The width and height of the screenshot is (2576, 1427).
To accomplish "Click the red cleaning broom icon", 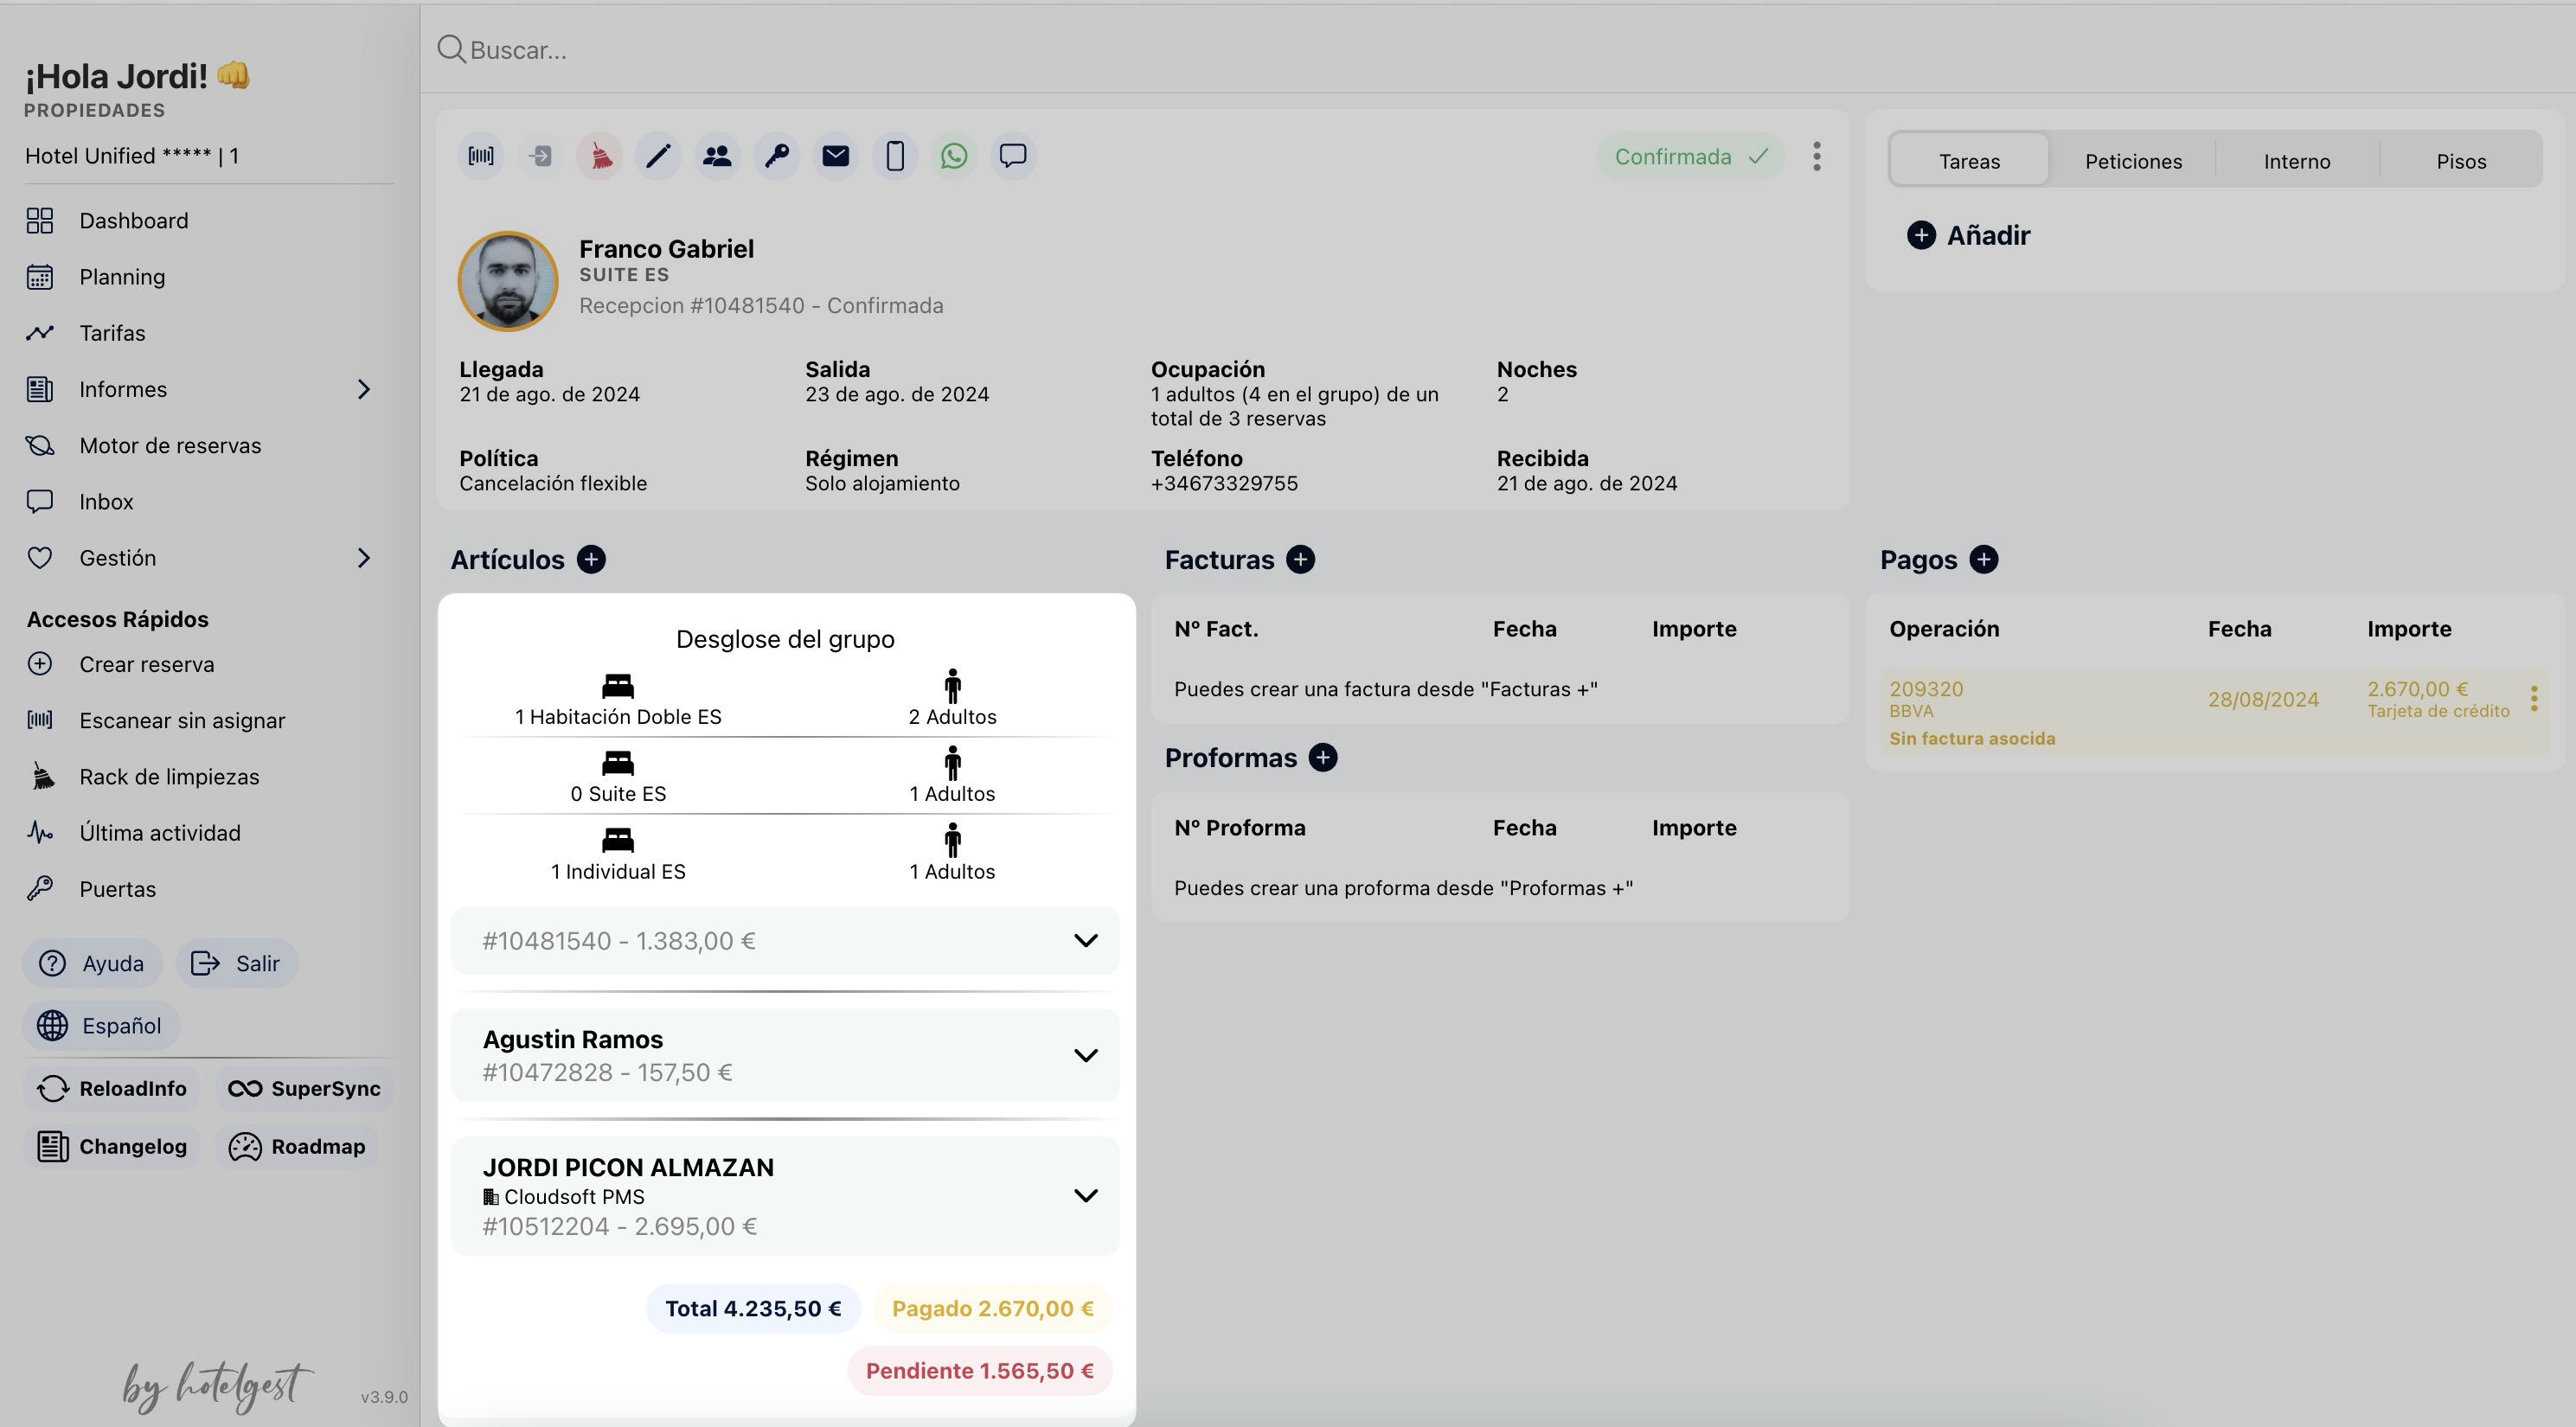I will pos(599,156).
